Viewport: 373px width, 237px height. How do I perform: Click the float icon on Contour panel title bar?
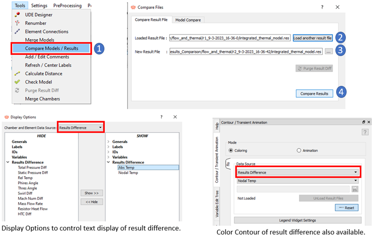pyautogui.click(x=363, y=122)
